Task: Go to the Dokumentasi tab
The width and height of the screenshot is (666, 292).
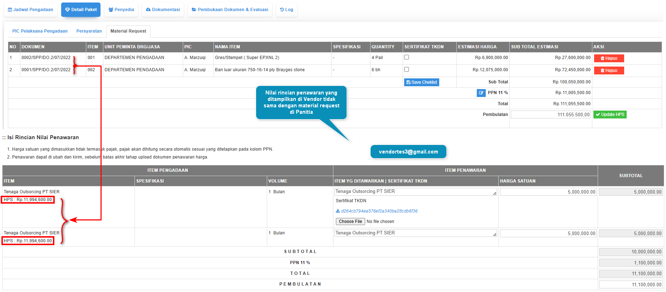Action: (163, 10)
